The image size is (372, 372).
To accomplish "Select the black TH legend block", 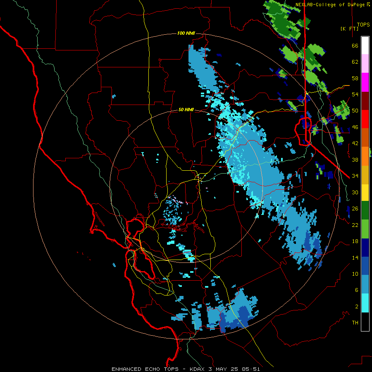I will pos(365,322).
